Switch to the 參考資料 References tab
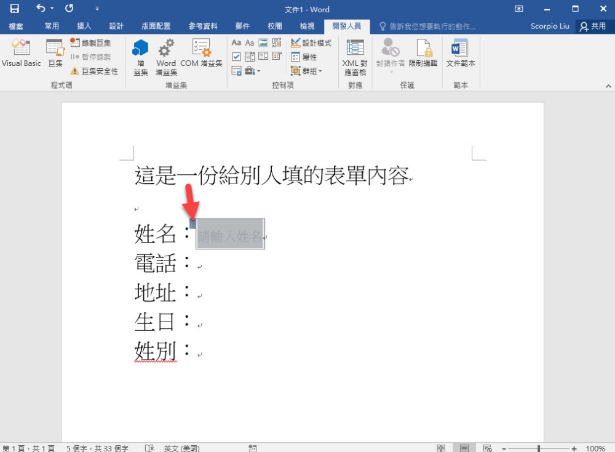 203,26
